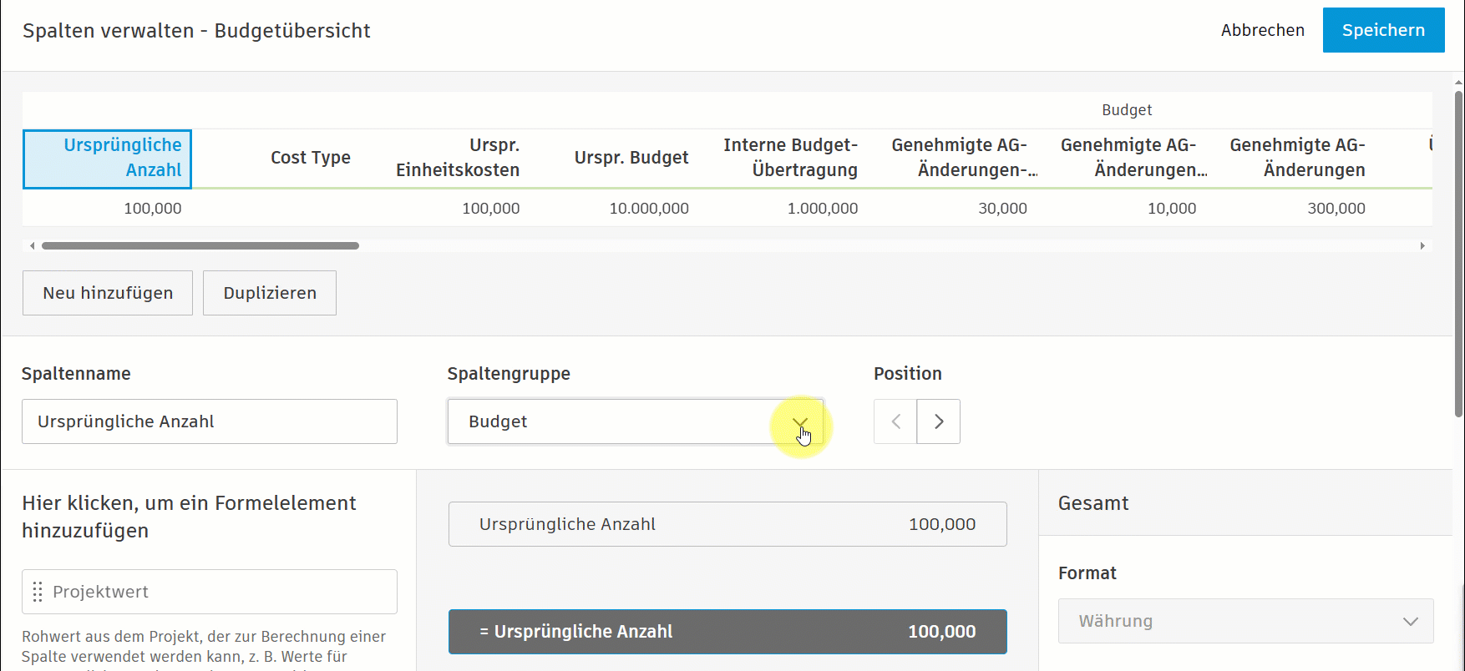
Task: Click the horizontal scrollbar thumb under the columns
Action: point(200,246)
